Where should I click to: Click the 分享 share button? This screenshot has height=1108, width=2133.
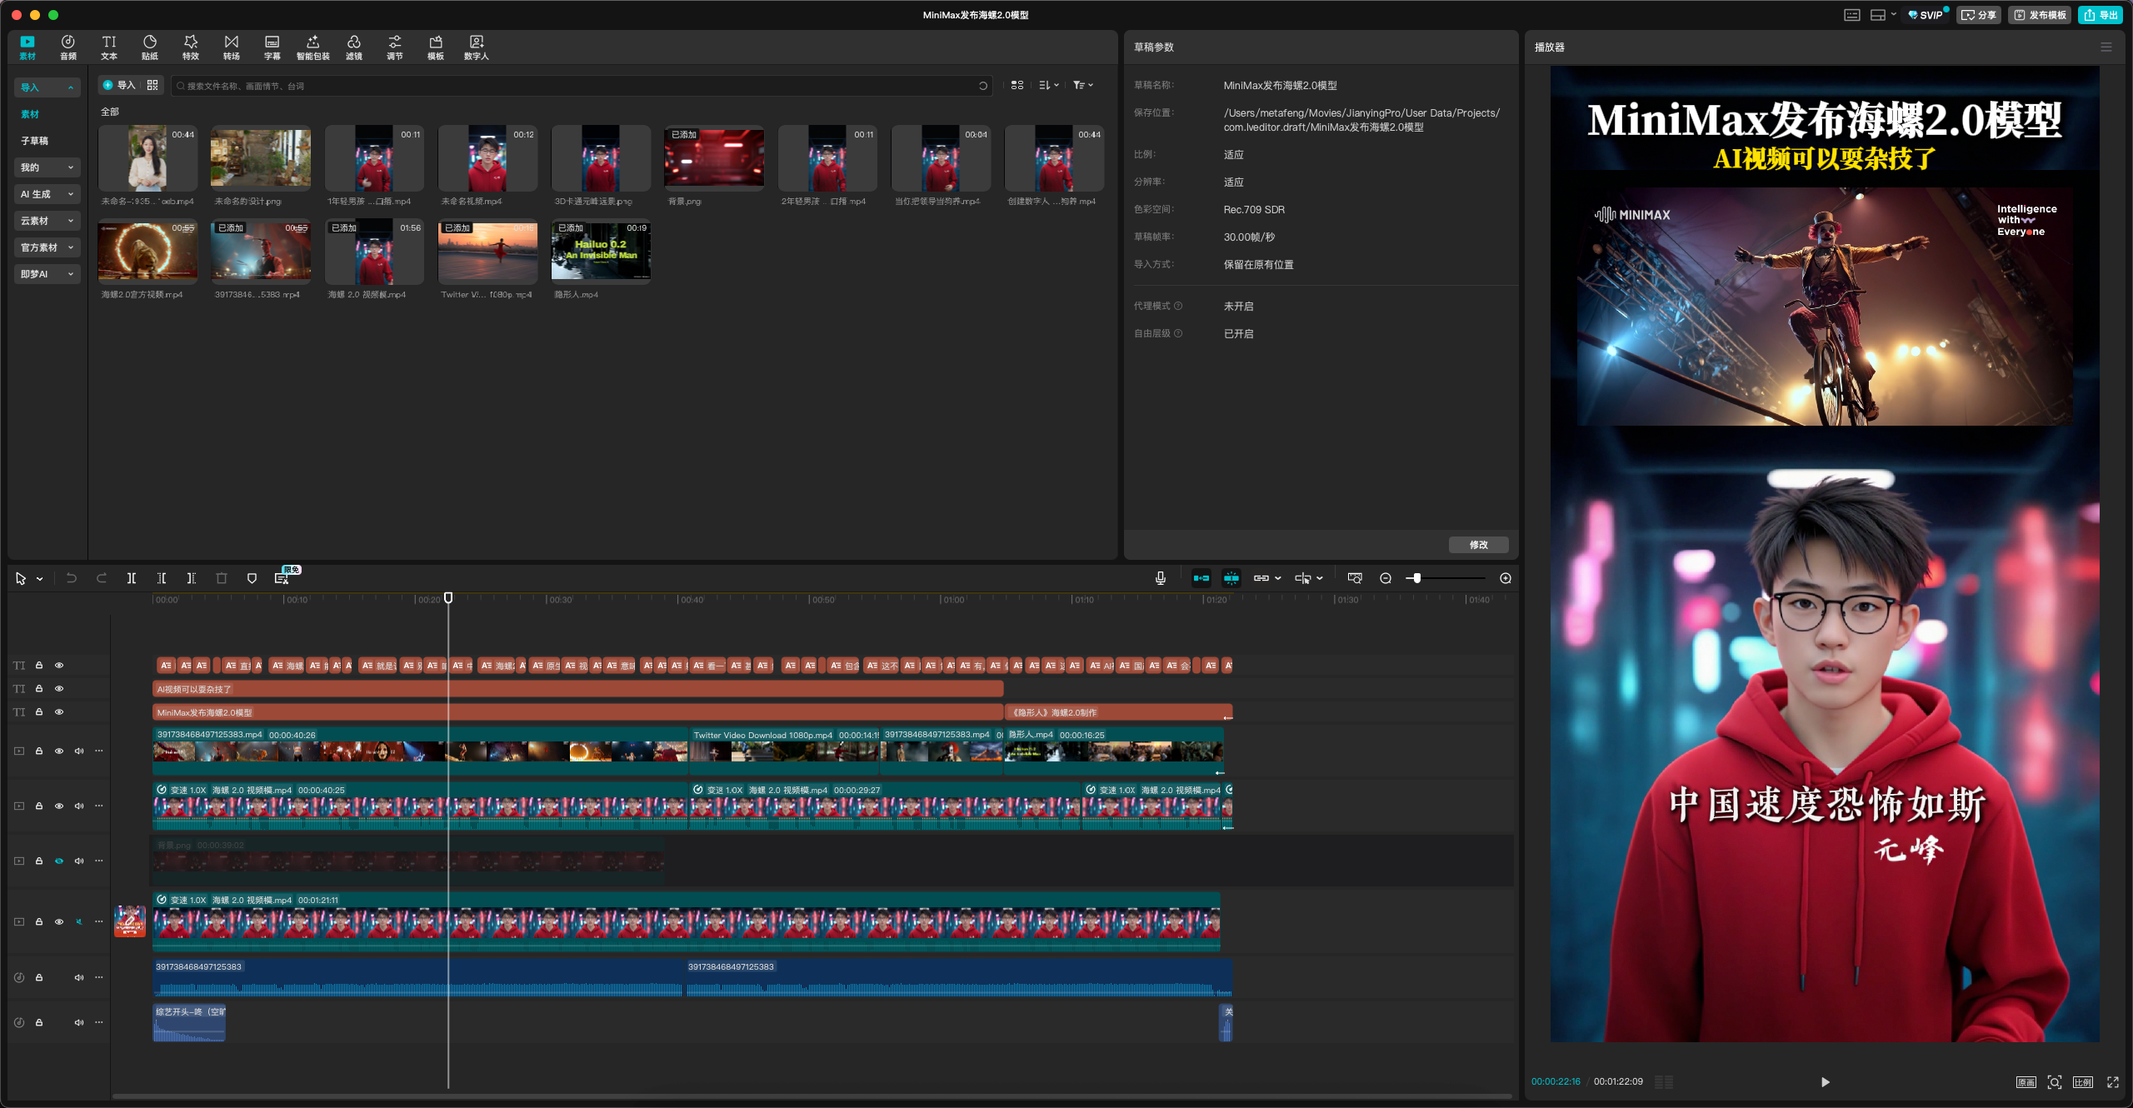click(1979, 15)
